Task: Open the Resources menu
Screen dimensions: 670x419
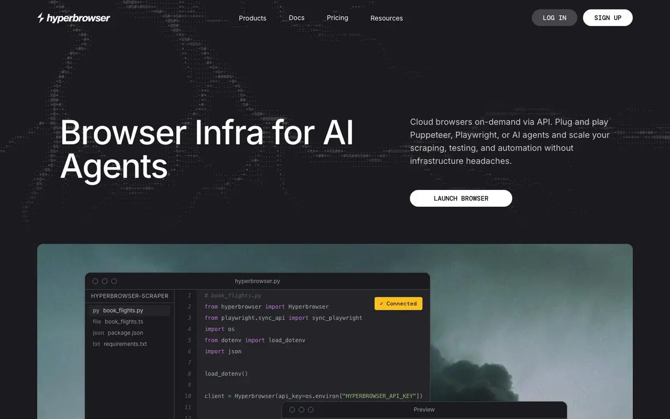Action: [386, 18]
